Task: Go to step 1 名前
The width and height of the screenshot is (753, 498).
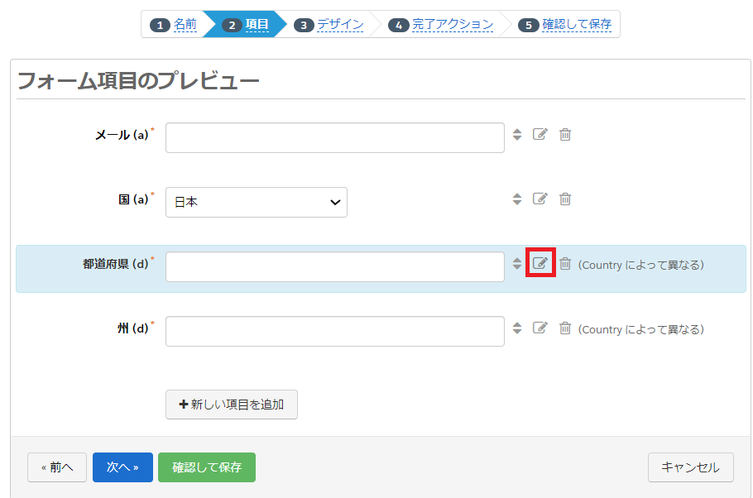Action: coord(185,24)
